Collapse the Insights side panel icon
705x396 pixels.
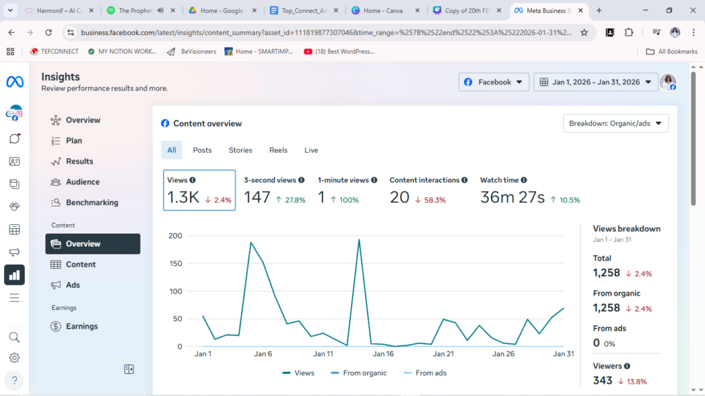point(129,369)
